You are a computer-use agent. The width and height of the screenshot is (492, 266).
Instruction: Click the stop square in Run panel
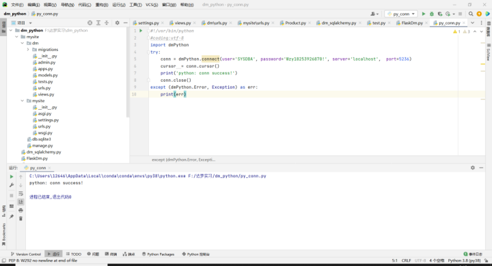point(12,195)
